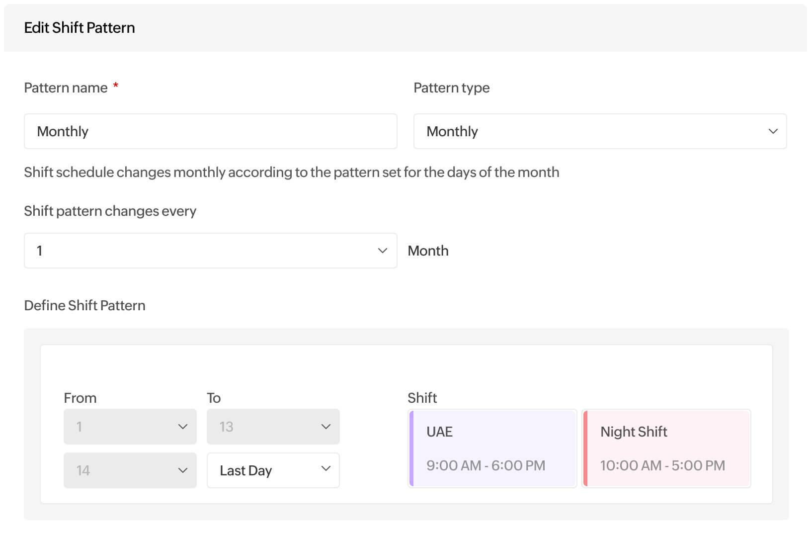Click chevron in 'Shift pattern changes every' box

point(382,251)
